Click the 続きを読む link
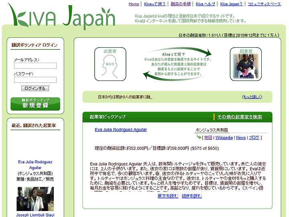The image size is (289, 217). point(192,196)
